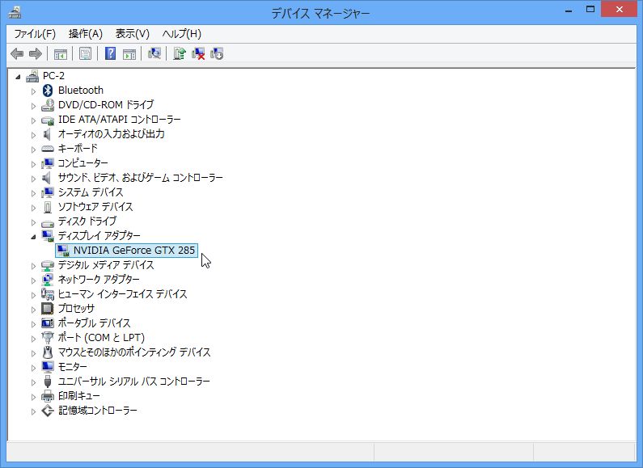Expand the デジタル メディア デバイス arrow

point(33,266)
